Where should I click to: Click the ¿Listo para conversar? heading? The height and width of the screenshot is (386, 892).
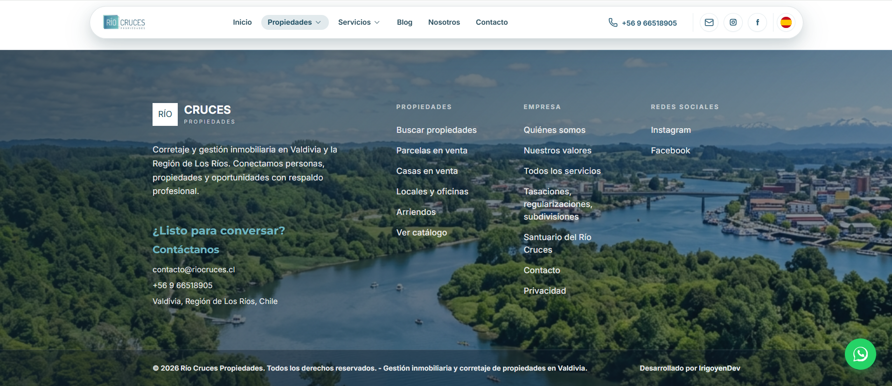[218, 231]
